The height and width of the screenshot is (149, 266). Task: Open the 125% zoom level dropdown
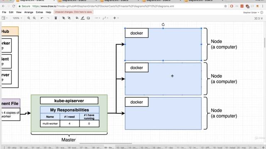17,18
